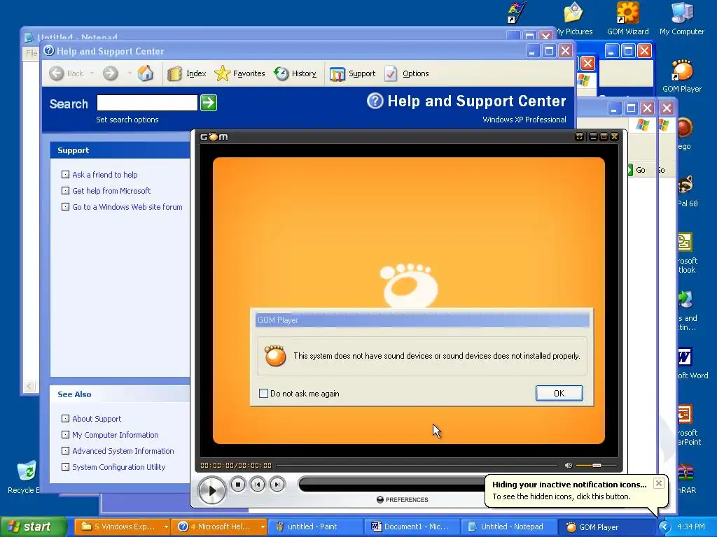This screenshot has height=537, width=717.
Task: Open 'My Computer Information' link
Action: coord(116,435)
